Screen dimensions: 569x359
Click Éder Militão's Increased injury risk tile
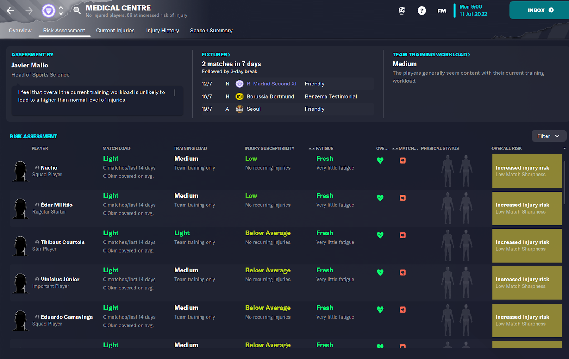(527, 208)
